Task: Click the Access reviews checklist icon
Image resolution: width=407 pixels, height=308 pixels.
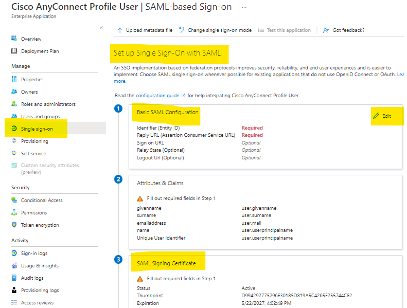Action: click(14, 302)
